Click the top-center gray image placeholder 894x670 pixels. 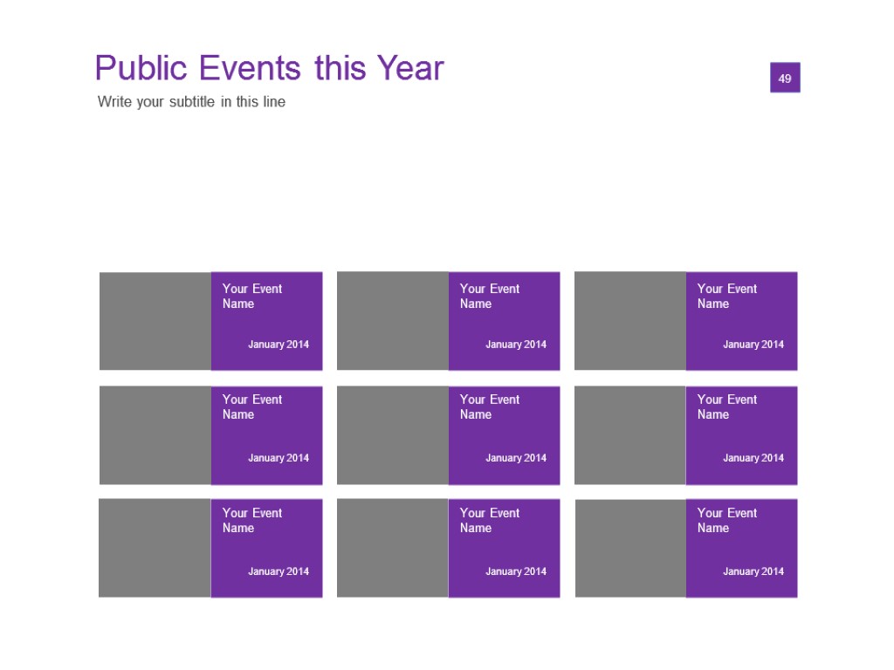pyautogui.click(x=393, y=321)
